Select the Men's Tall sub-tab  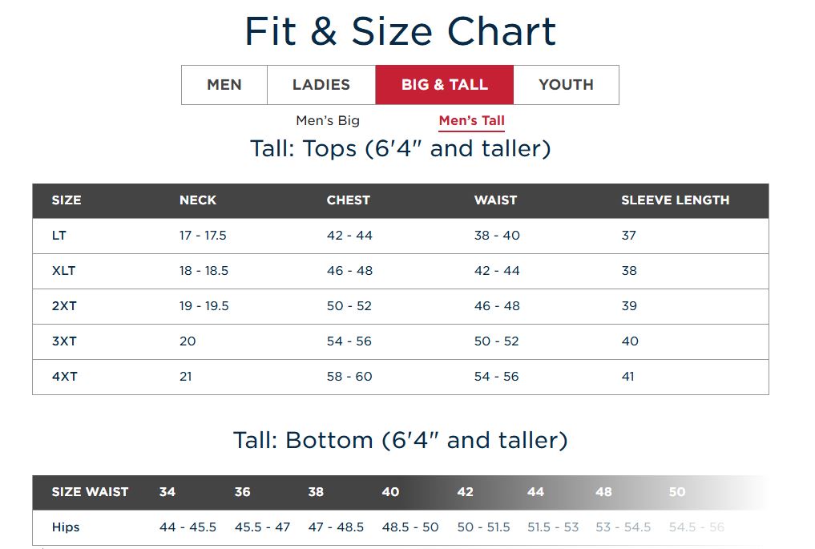coord(471,120)
